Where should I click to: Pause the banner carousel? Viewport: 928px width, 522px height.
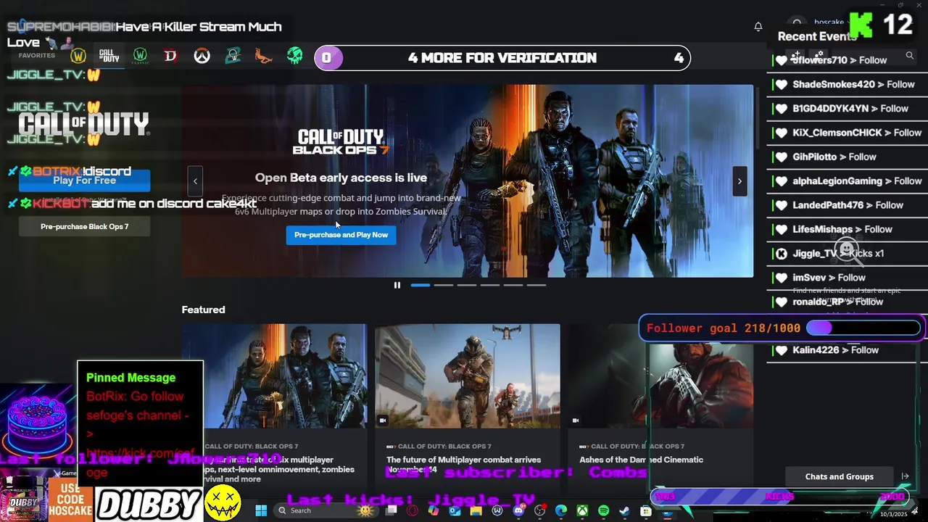click(397, 285)
